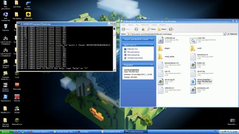Select the server.properties file
This screenshot has height=134, width=239.
[x=201, y=82]
